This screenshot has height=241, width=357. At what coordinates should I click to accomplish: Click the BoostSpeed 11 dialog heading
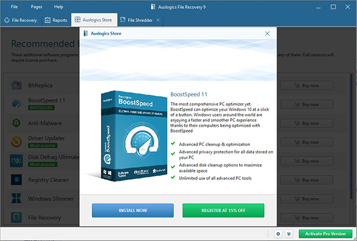[189, 94]
